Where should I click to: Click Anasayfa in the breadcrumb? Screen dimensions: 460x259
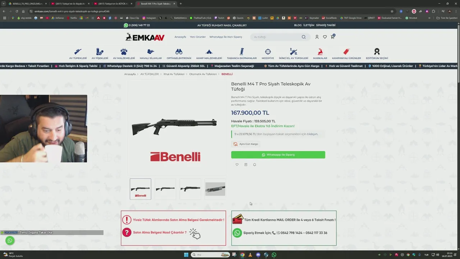click(x=130, y=74)
